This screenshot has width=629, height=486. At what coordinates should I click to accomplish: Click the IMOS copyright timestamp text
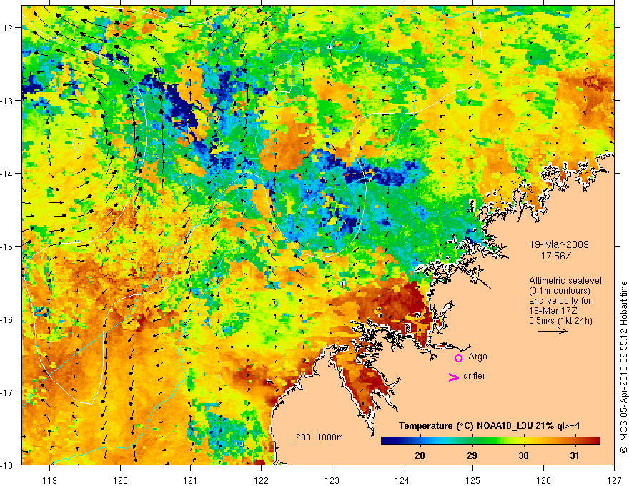623,367
